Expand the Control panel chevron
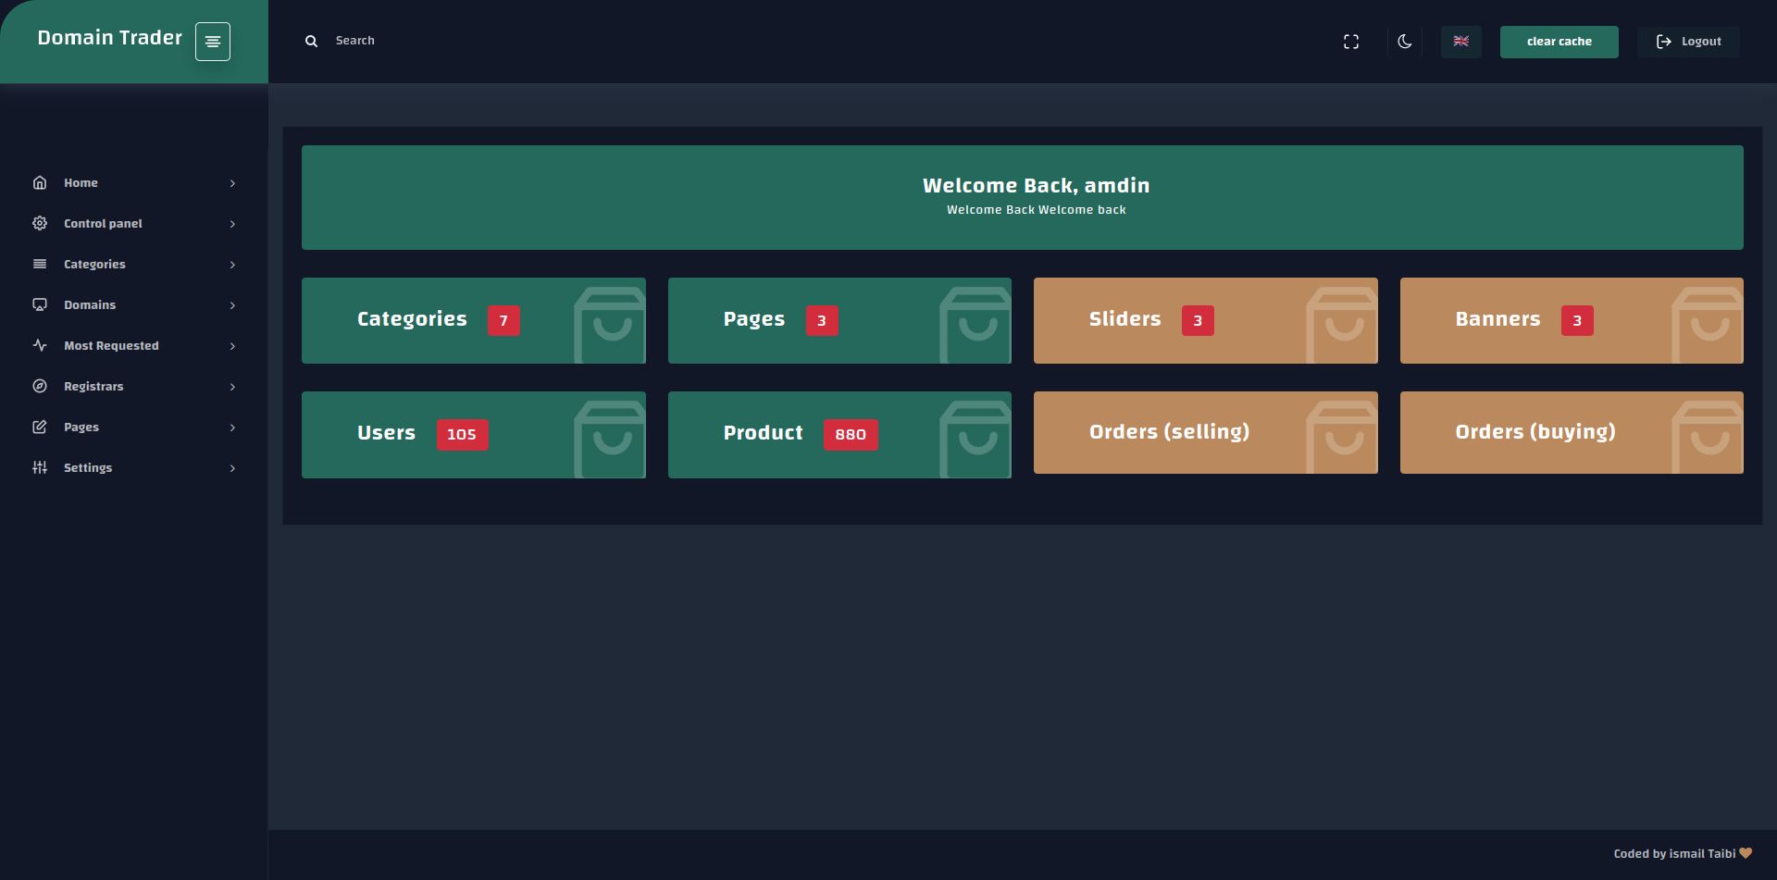Screen dimensions: 1777x880 pyautogui.click(x=232, y=224)
